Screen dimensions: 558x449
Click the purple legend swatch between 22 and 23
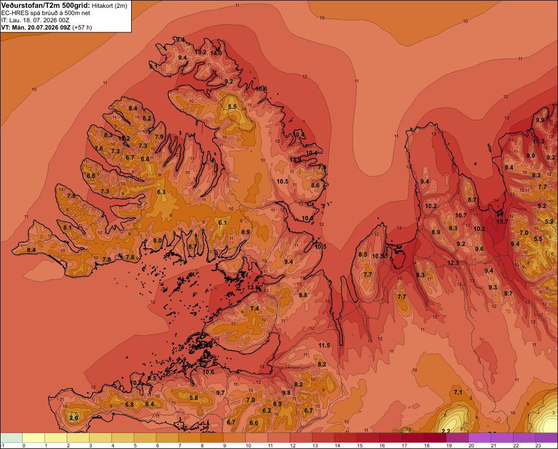pyautogui.click(x=524, y=438)
